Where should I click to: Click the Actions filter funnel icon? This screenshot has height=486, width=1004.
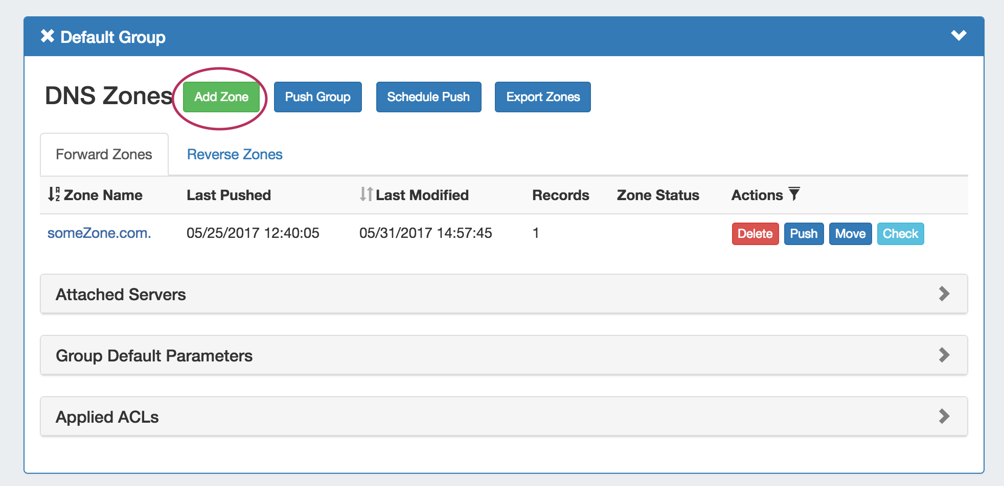[x=794, y=194]
